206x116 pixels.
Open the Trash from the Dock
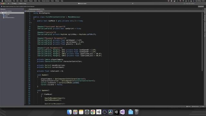click(x=136, y=112)
